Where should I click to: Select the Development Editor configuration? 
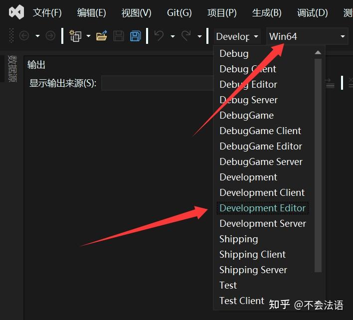pos(263,208)
